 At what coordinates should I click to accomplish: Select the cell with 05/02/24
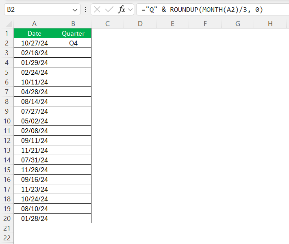[34, 121]
